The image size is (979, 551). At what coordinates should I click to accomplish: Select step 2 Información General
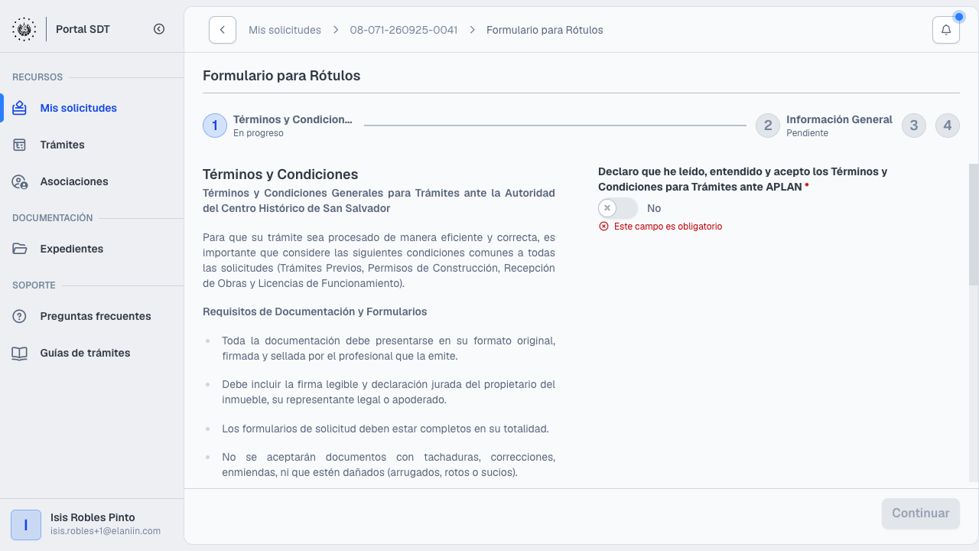coord(824,126)
